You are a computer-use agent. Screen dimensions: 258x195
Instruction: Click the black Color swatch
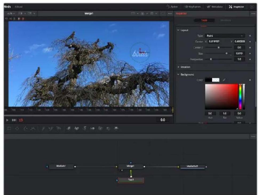[x=208, y=80]
